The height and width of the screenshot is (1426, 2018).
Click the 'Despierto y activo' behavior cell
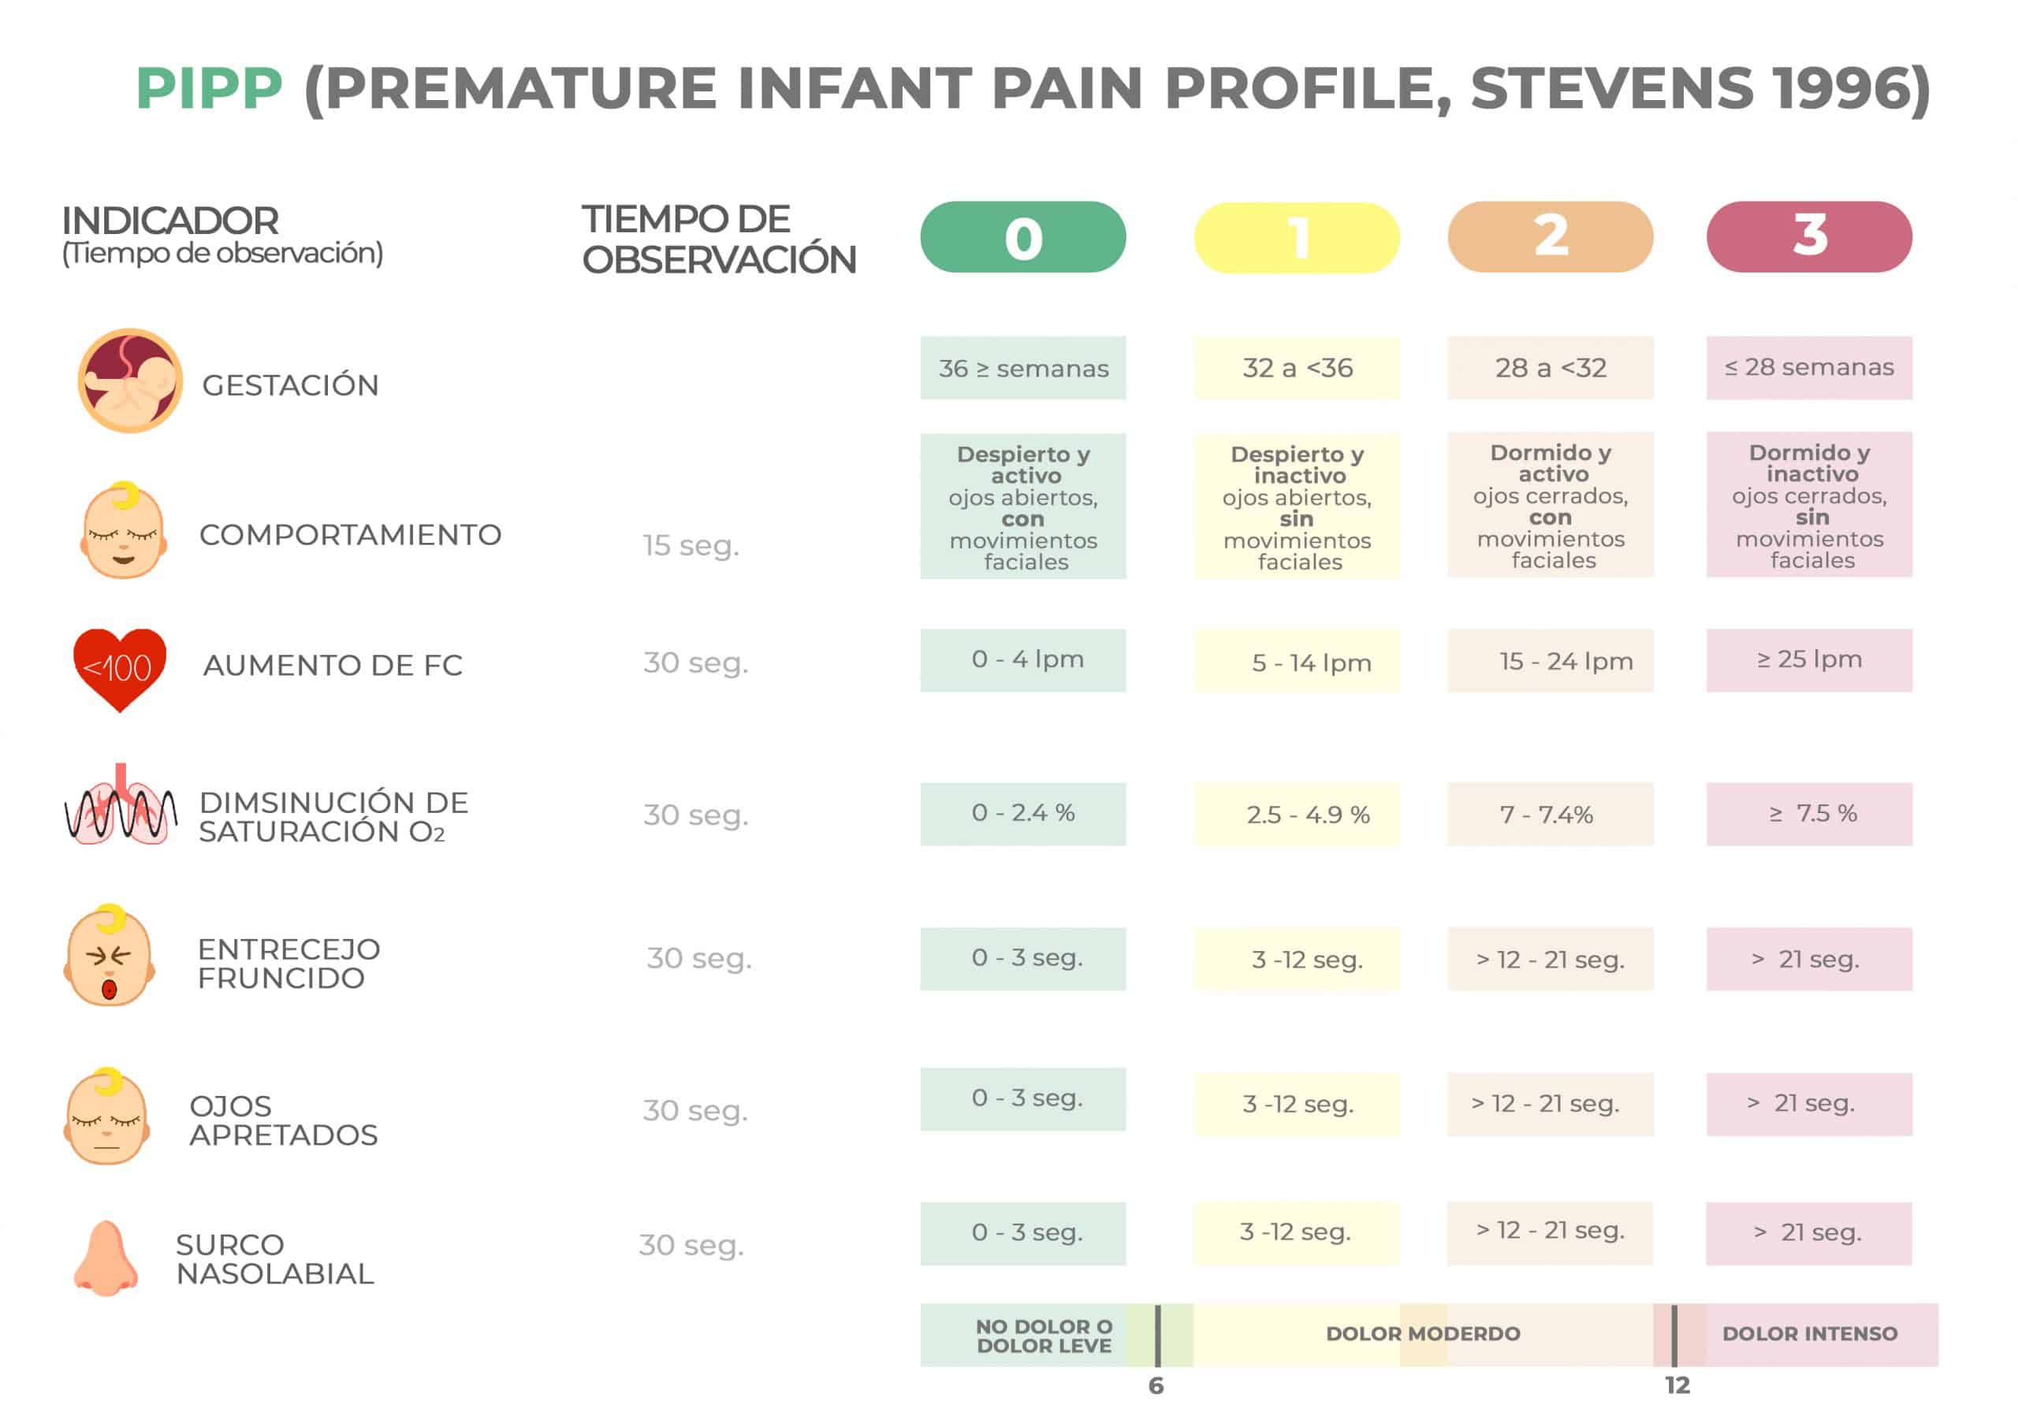click(1023, 507)
